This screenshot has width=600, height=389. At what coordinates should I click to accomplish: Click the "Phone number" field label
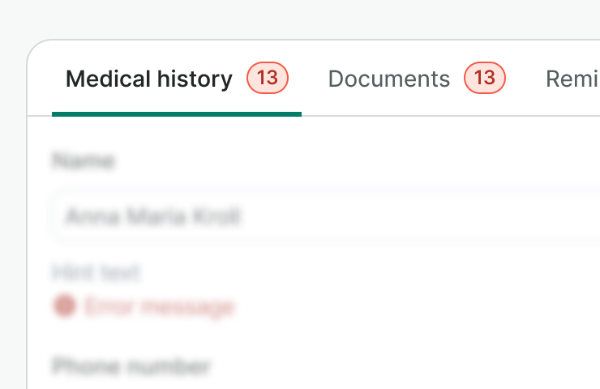click(131, 366)
